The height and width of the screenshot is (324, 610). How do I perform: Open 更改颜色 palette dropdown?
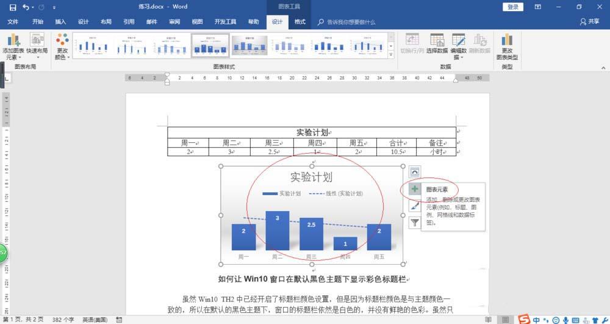tap(62, 46)
